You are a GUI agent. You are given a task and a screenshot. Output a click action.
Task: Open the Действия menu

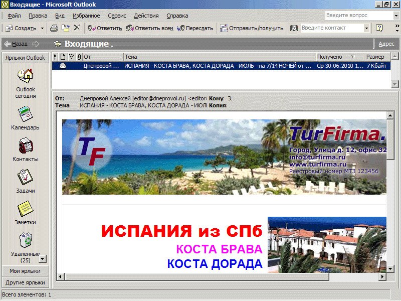click(x=146, y=16)
